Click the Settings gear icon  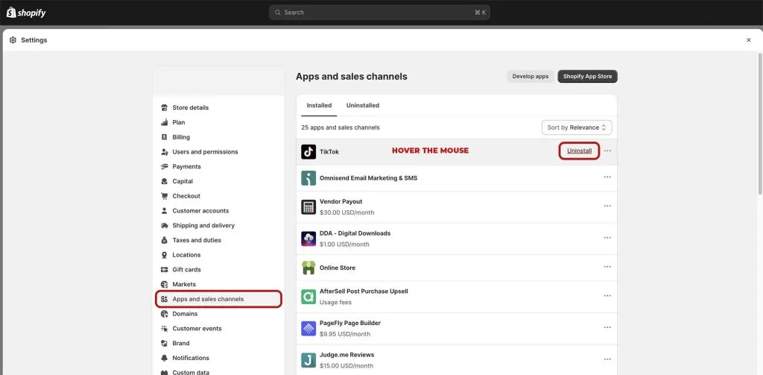(13, 40)
